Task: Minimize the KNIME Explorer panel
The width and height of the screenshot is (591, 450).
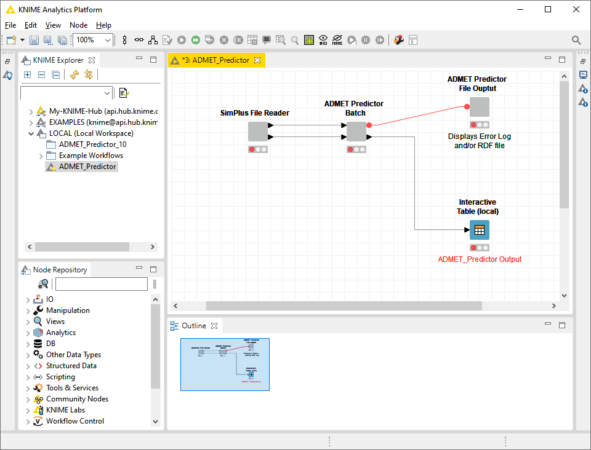Action: 139,58
